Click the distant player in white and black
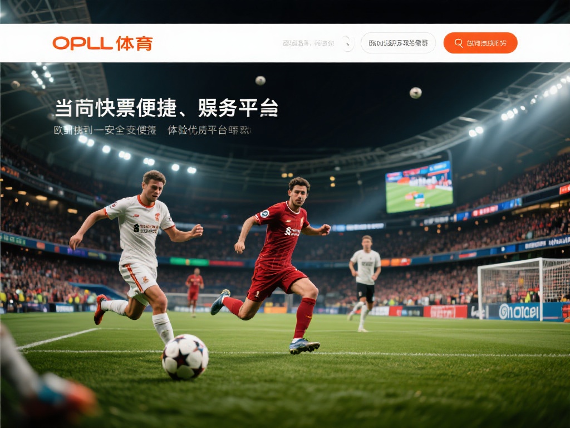The image size is (570, 428). click(x=365, y=283)
